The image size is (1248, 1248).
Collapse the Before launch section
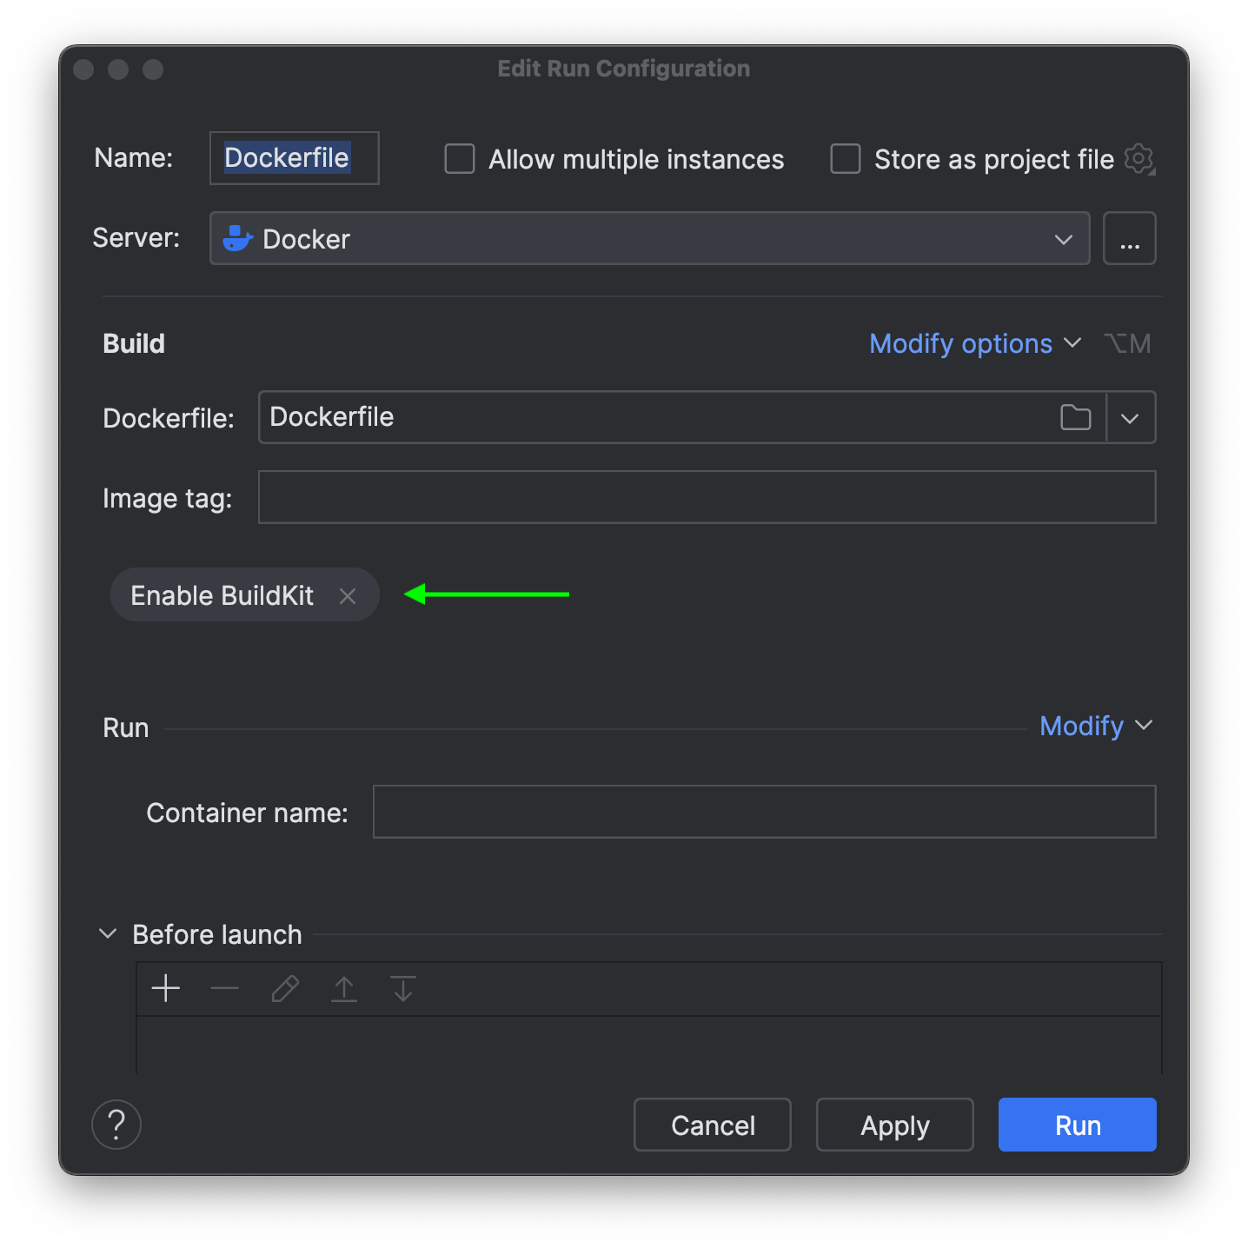point(109,934)
